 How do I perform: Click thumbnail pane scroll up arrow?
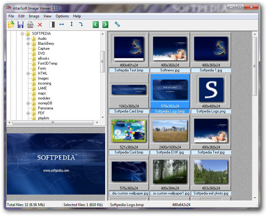(x=255, y=34)
